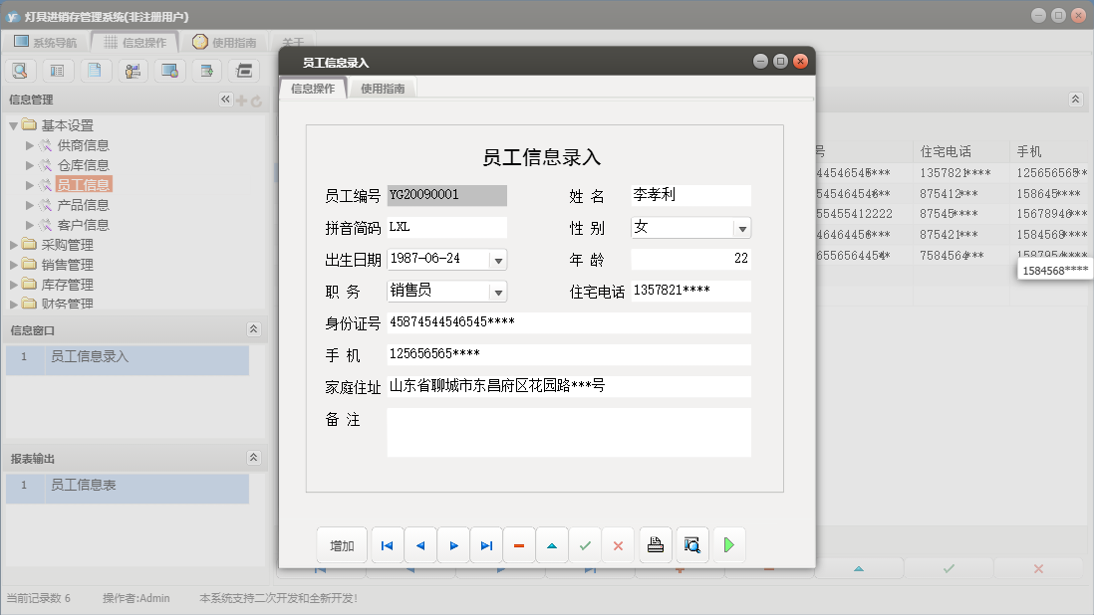
Task: Open the 职务 position dropdown
Action: (x=496, y=292)
